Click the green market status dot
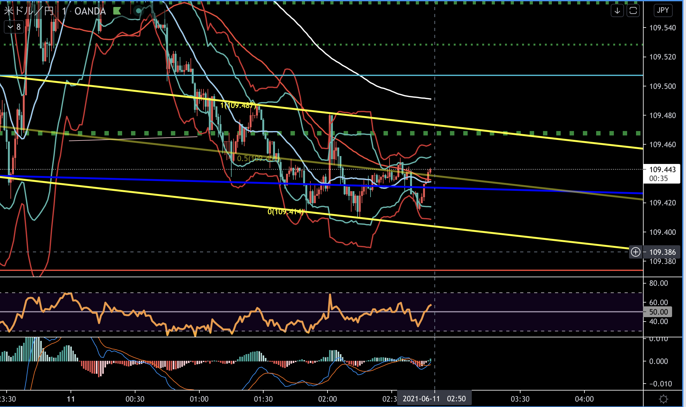Image resolution: width=686 pixels, height=407 pixels. coord(138,11)
